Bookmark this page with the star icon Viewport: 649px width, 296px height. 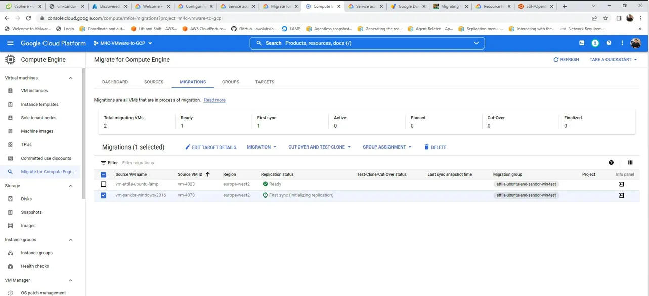pos(605,18)
